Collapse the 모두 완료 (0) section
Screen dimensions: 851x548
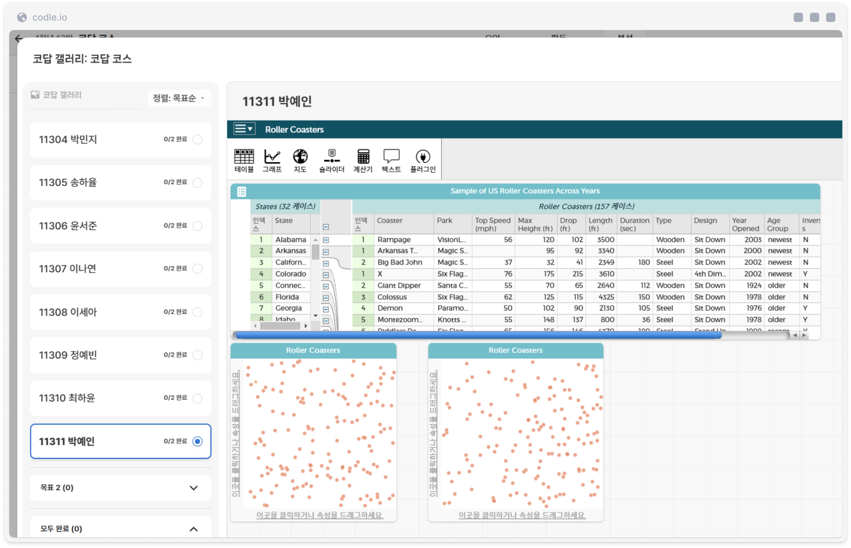point(193,529)
